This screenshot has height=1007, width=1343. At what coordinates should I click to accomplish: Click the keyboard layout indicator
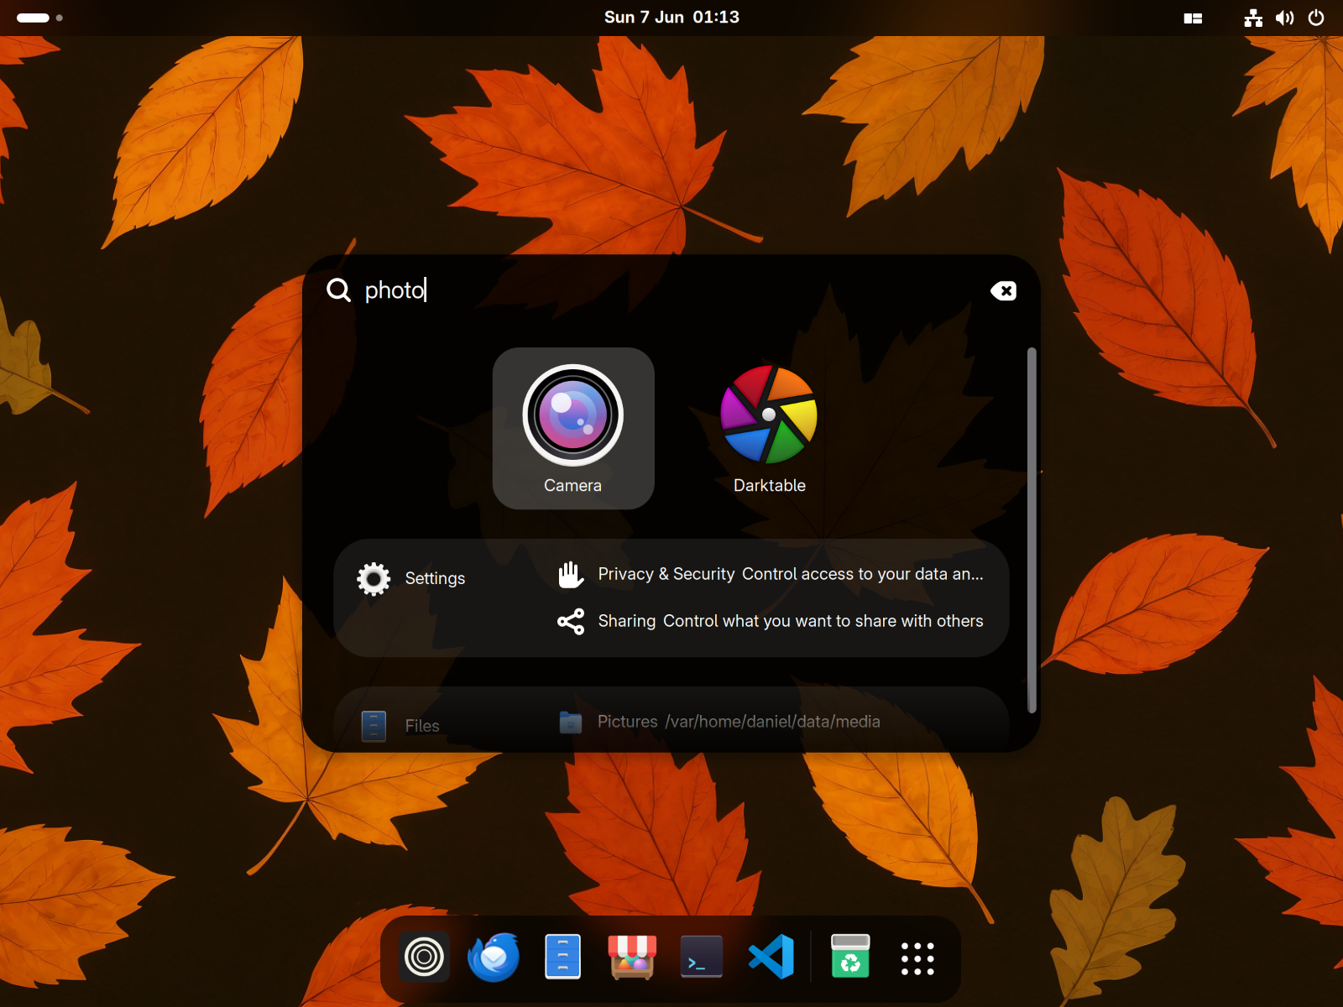[x=1193, y=18]
